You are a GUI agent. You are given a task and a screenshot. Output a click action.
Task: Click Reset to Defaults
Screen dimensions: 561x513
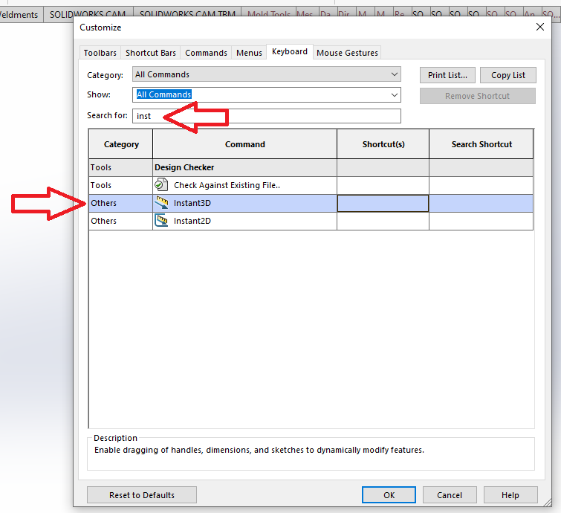[142, 495]
